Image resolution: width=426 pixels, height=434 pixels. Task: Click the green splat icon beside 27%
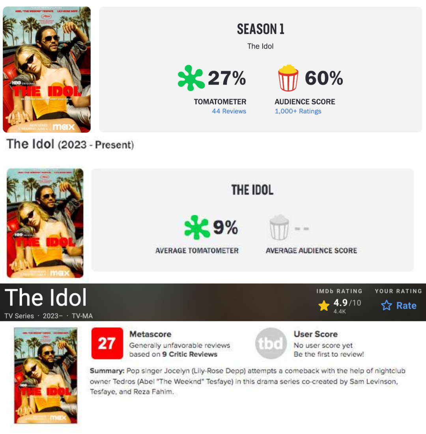pos(191,78)
